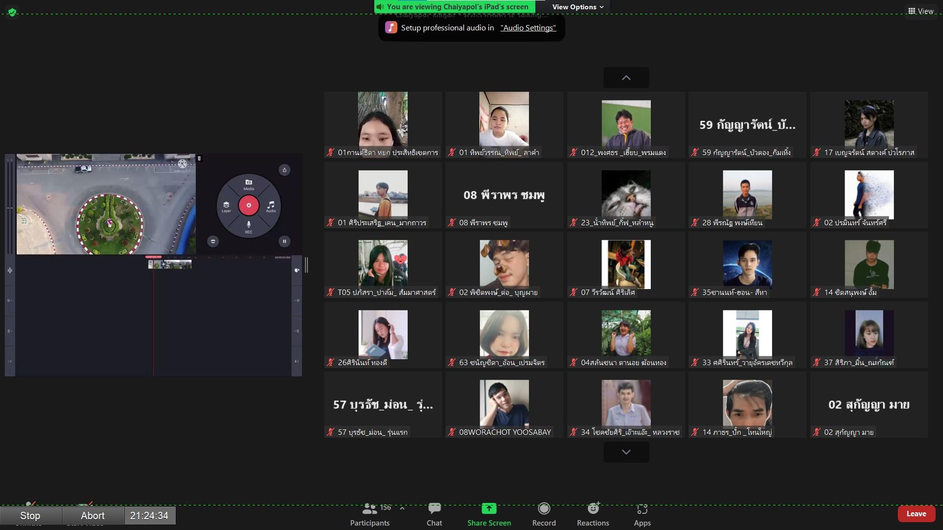Image resolution: width=943 pixels, height=530 pixels.
Task: Select participant tile 14 ภาธร_บั๊ก
Action: pyautogui.click(x=747, y=404)
